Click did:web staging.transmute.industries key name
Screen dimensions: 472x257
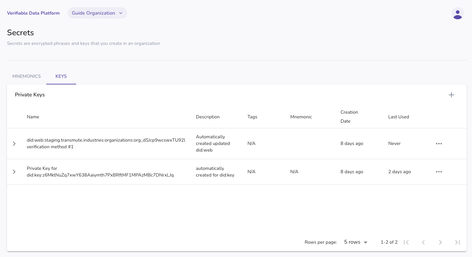[106, 143]
